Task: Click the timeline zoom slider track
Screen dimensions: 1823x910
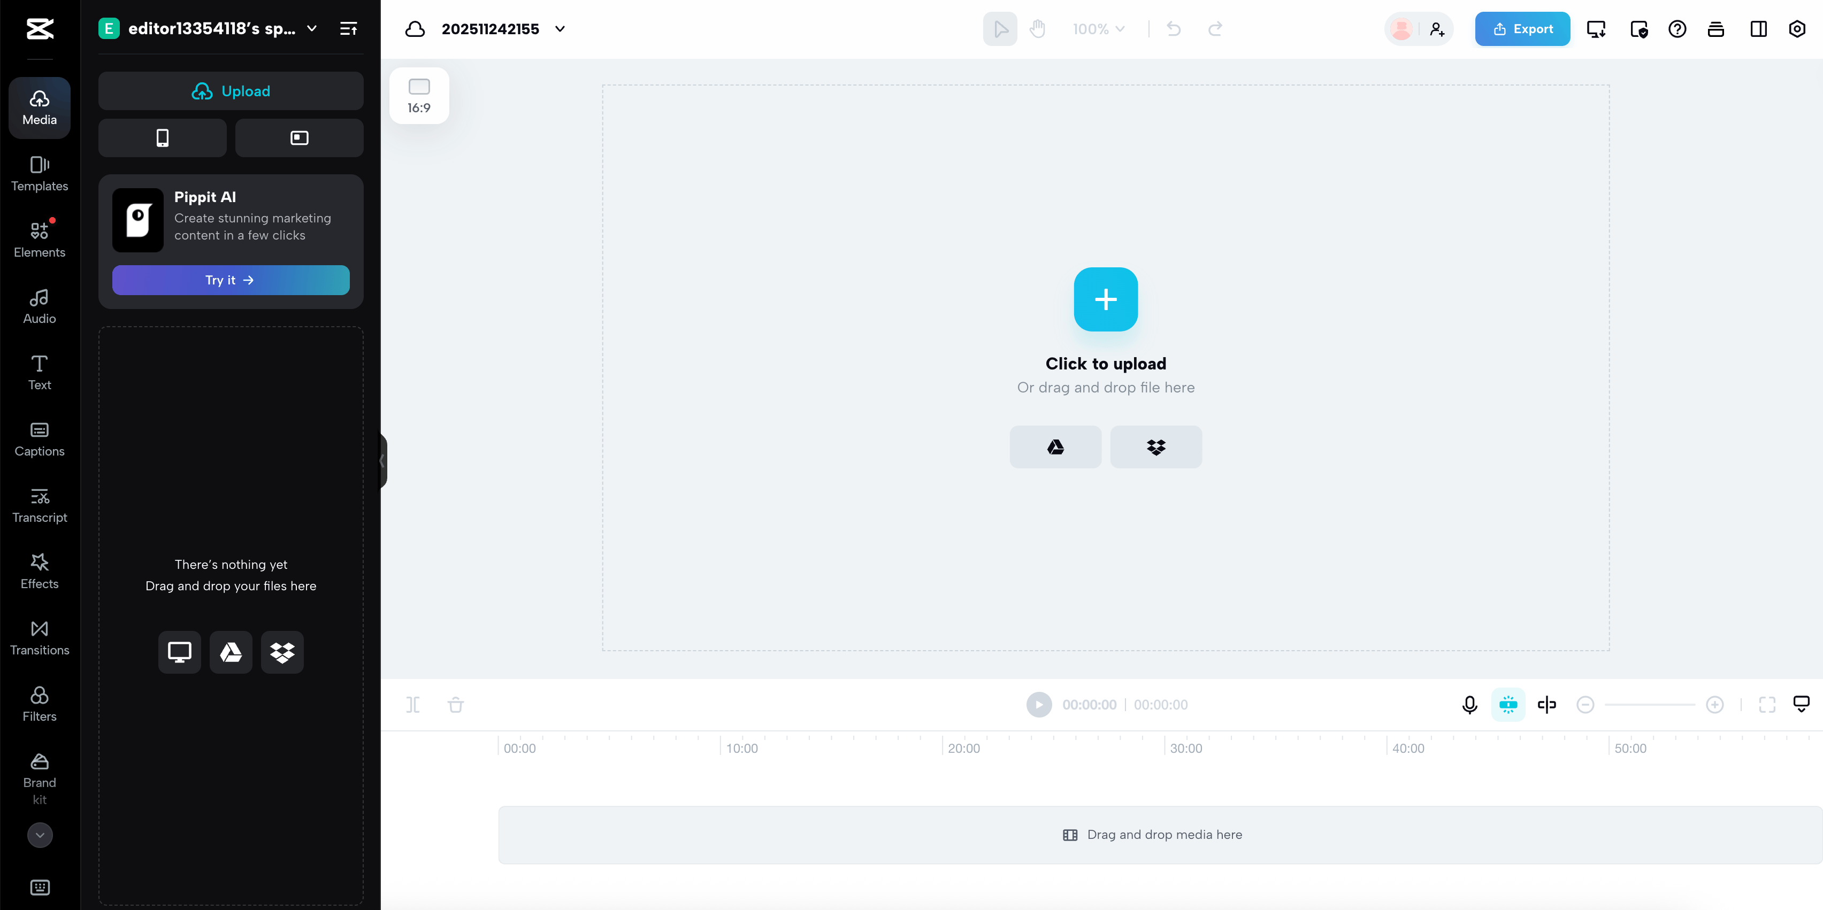Action: 1650,704
